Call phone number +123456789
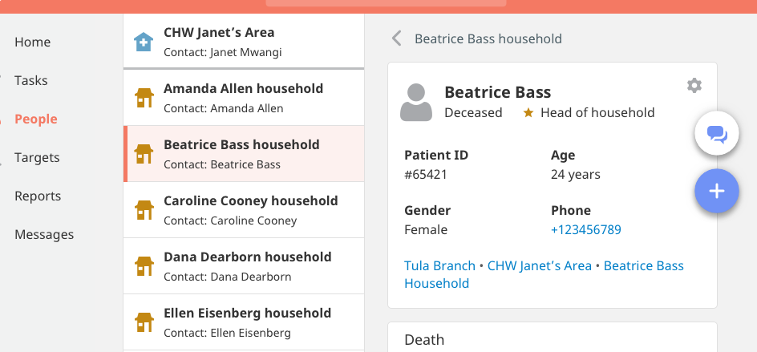Viewport: 757px width, 352px height. click(586, 230)
